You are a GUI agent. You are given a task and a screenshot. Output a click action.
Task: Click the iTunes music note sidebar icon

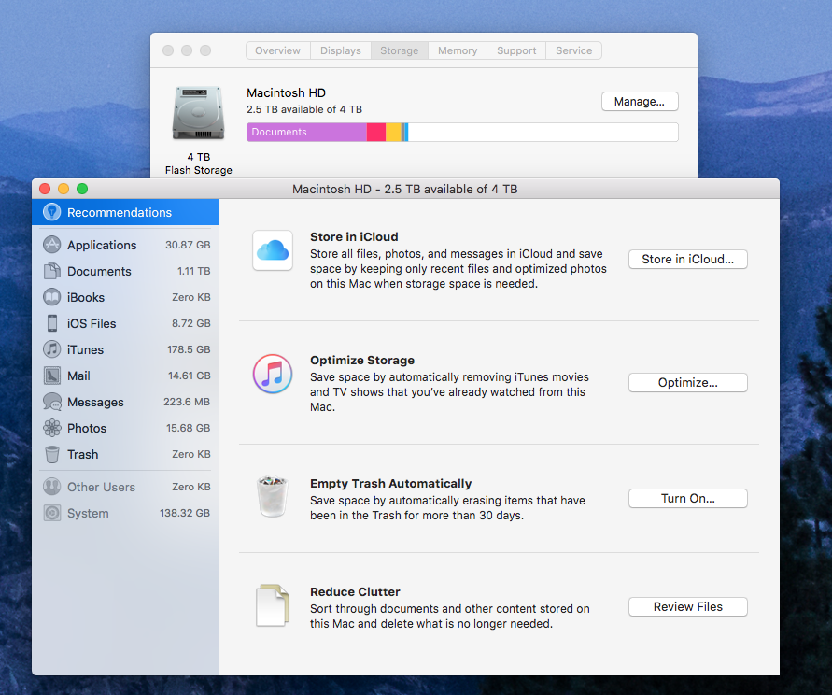[51, 348]
